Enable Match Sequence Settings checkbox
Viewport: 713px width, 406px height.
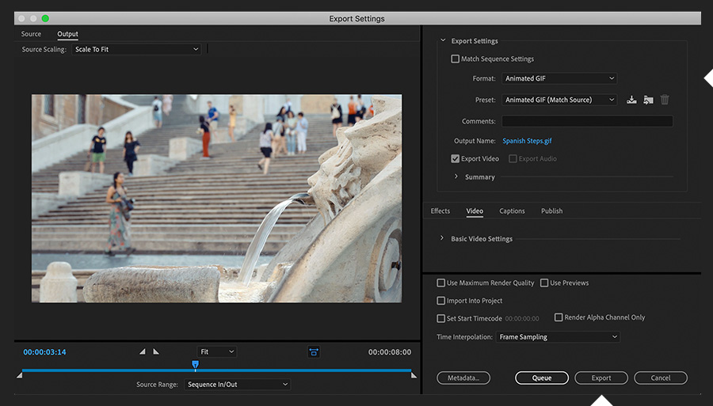click(x=455, y=59)
